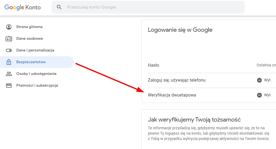The height and width of the screenshot is (149, 276).
Task: Click the magnifier search icon
Action: 59,7
